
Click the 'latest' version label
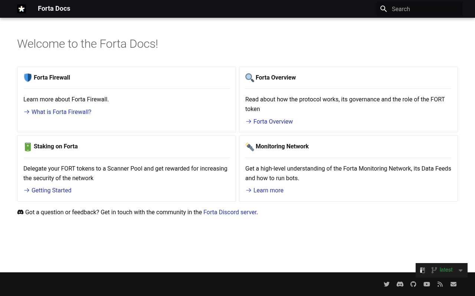point(446,270)
